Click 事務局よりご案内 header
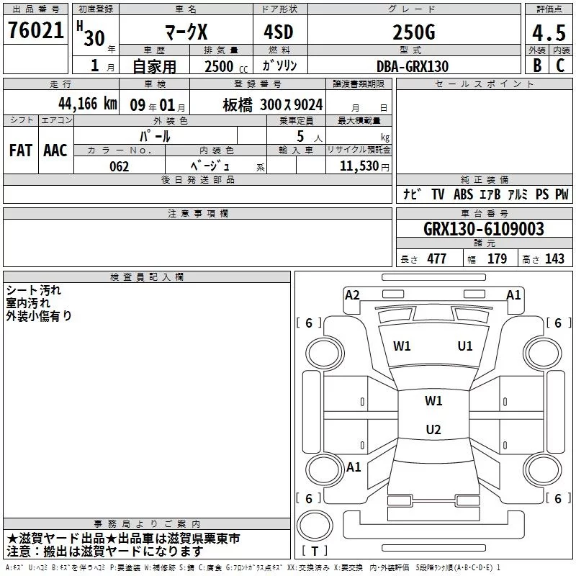576x576 pixels. pos(147,524)
